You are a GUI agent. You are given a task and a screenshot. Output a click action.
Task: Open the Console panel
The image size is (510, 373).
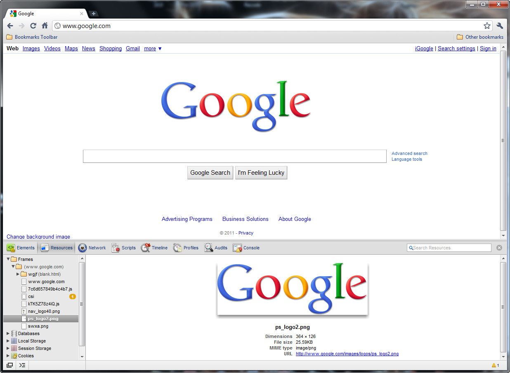[x=246, y=248]
